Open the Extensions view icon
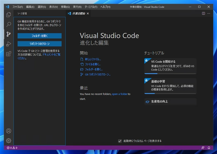Screen dimensions: 217x154 click(9, 54)
